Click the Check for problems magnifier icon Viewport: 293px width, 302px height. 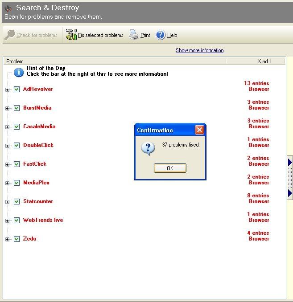click(x=10, y=35)
